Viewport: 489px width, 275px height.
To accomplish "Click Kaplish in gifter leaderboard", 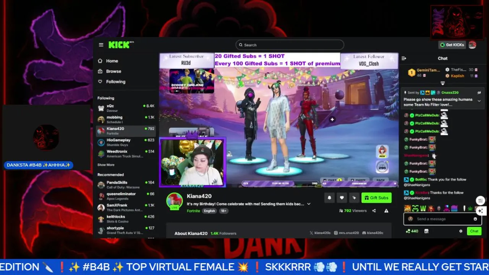I will pos(455,76).
